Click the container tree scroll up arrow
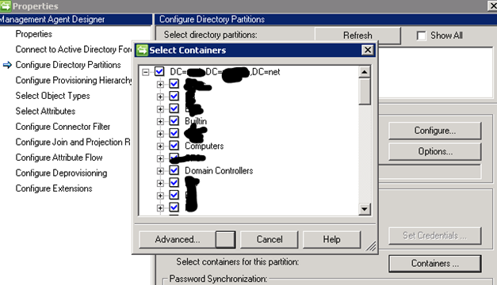The image size is (497, 285). click(365, 72)
